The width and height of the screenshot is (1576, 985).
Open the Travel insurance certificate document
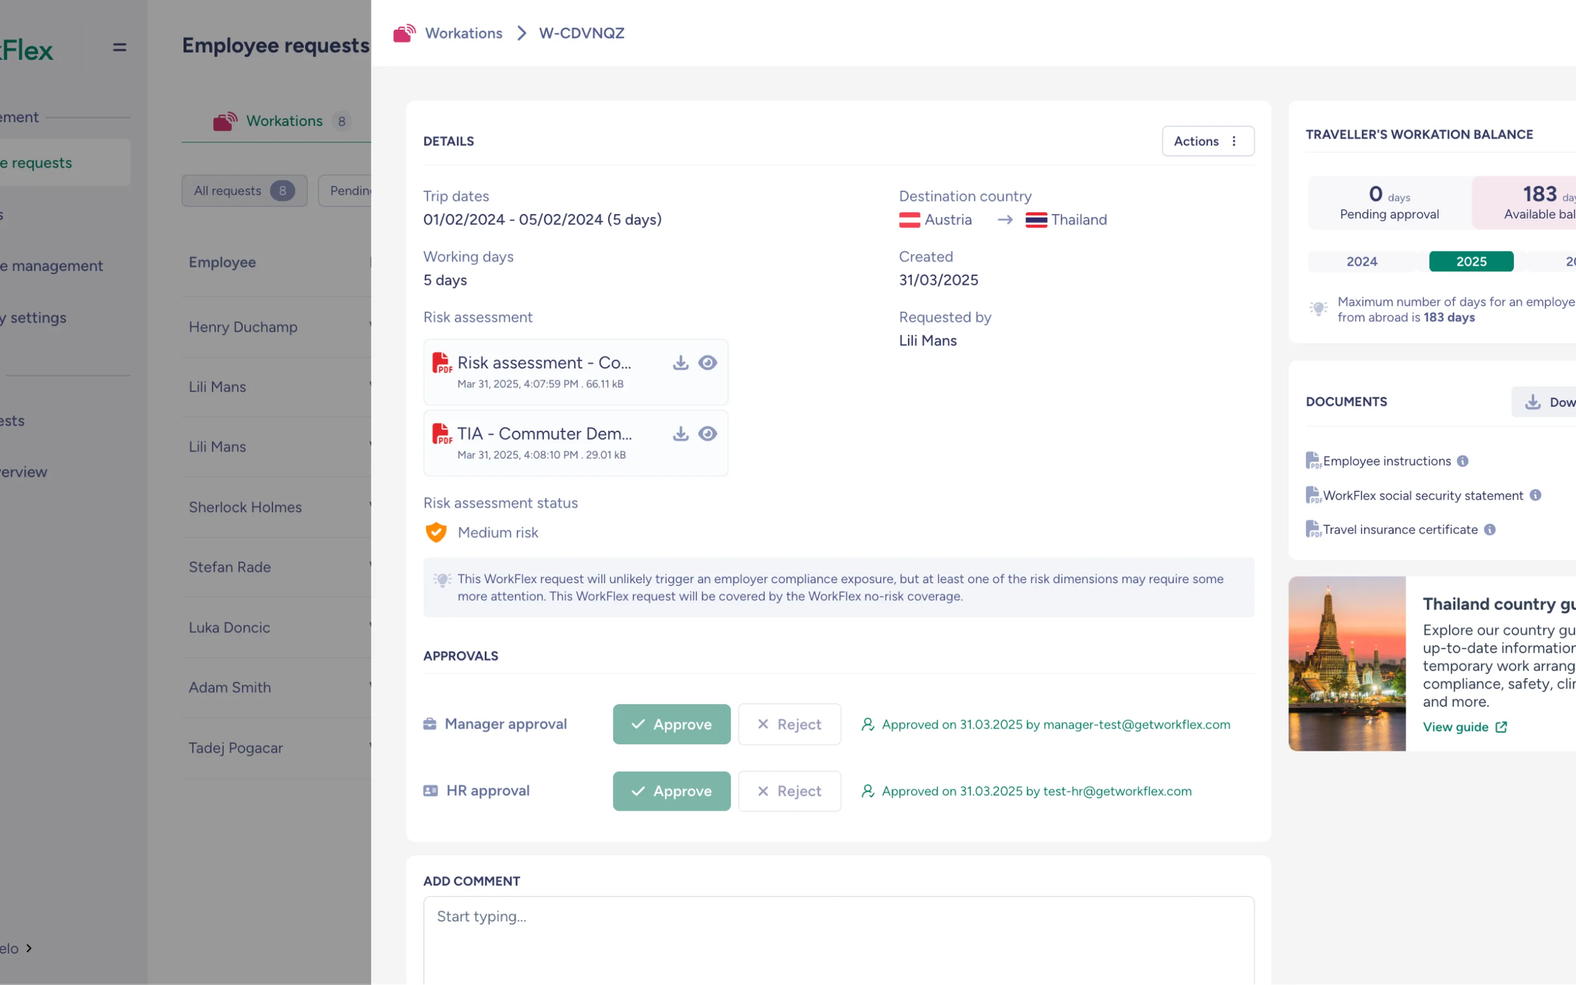[1400, 530]
